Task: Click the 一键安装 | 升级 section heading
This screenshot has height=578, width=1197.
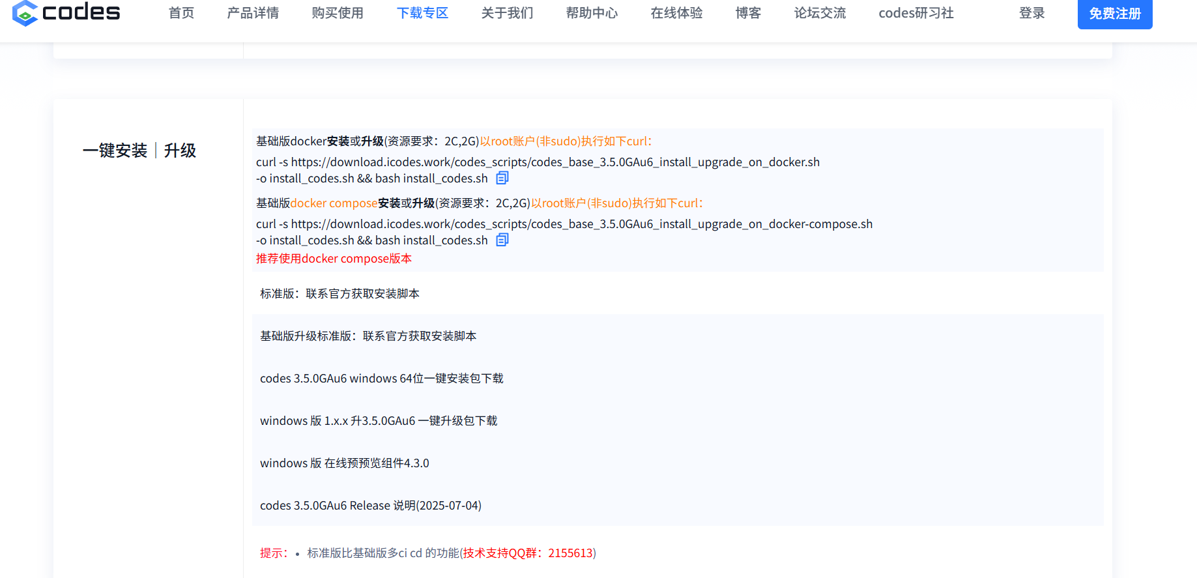Action: click(139, 151)
